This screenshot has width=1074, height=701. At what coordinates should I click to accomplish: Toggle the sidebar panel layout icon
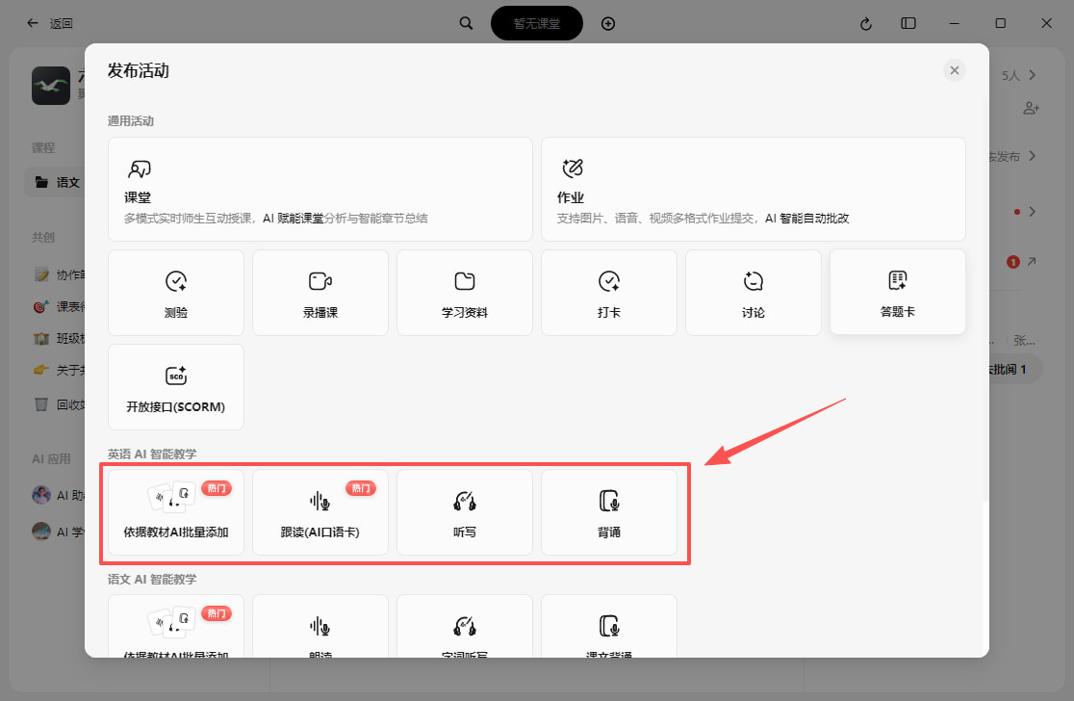click(x=908, y=23)
